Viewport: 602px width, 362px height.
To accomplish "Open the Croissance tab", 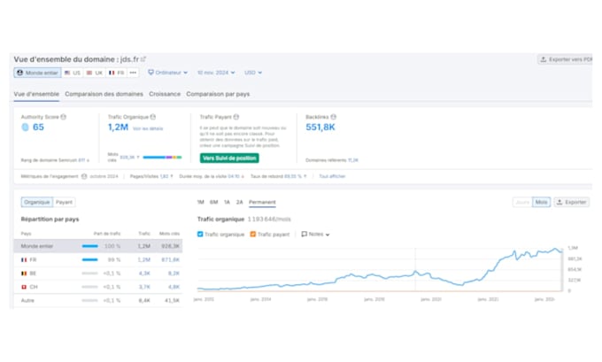I will (x=165, y=94).
